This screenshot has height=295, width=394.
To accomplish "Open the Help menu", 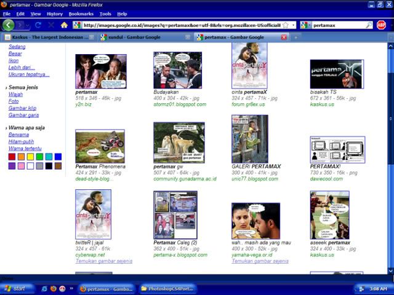I will point(122,14).
